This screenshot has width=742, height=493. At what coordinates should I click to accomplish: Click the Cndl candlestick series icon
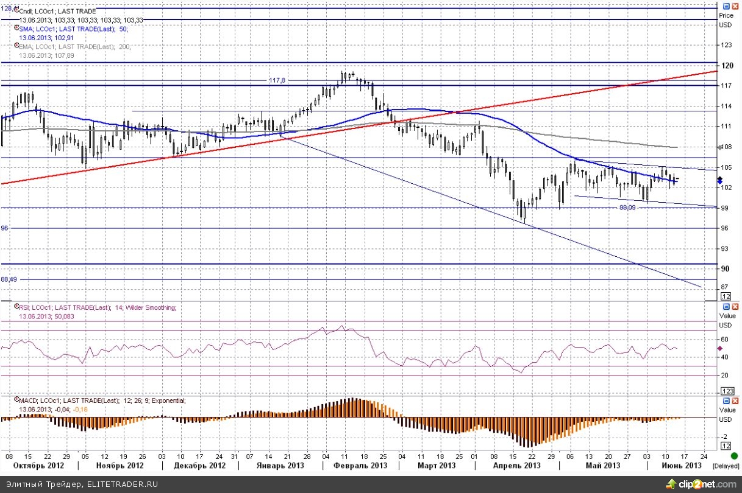point(15,12)
